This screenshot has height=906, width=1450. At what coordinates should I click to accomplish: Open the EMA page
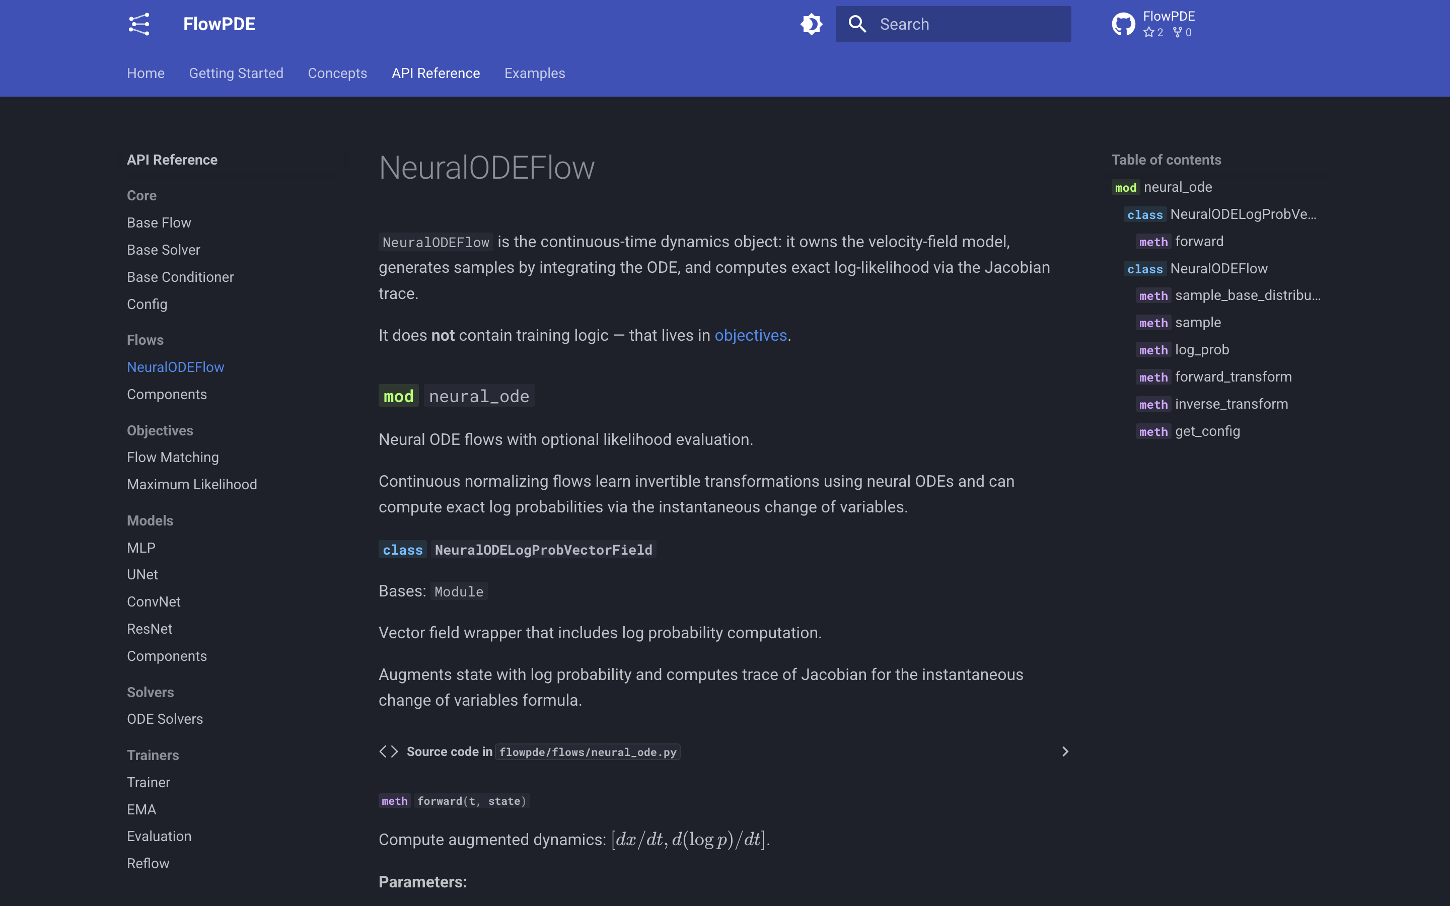[141, 809]
